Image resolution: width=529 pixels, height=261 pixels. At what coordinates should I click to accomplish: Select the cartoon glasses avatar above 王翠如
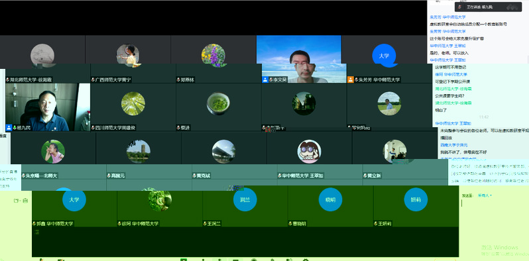pos(309,152)
